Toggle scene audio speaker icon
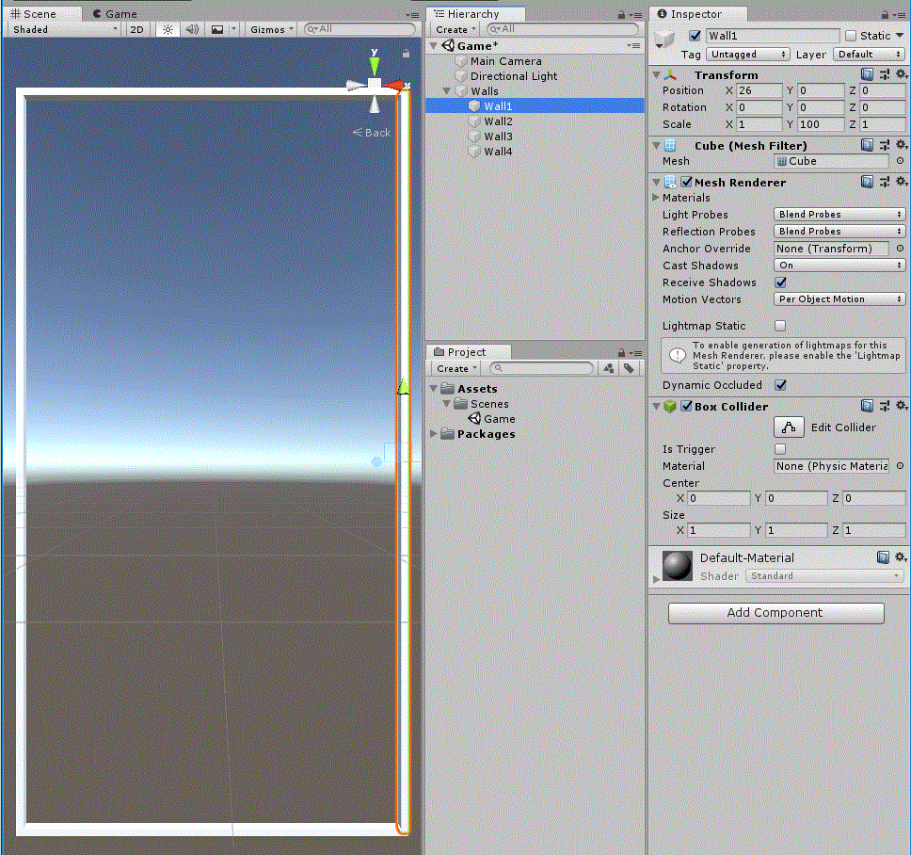This screenshot has width=911, height=855. pyautogui.click(x=192, y=29)
